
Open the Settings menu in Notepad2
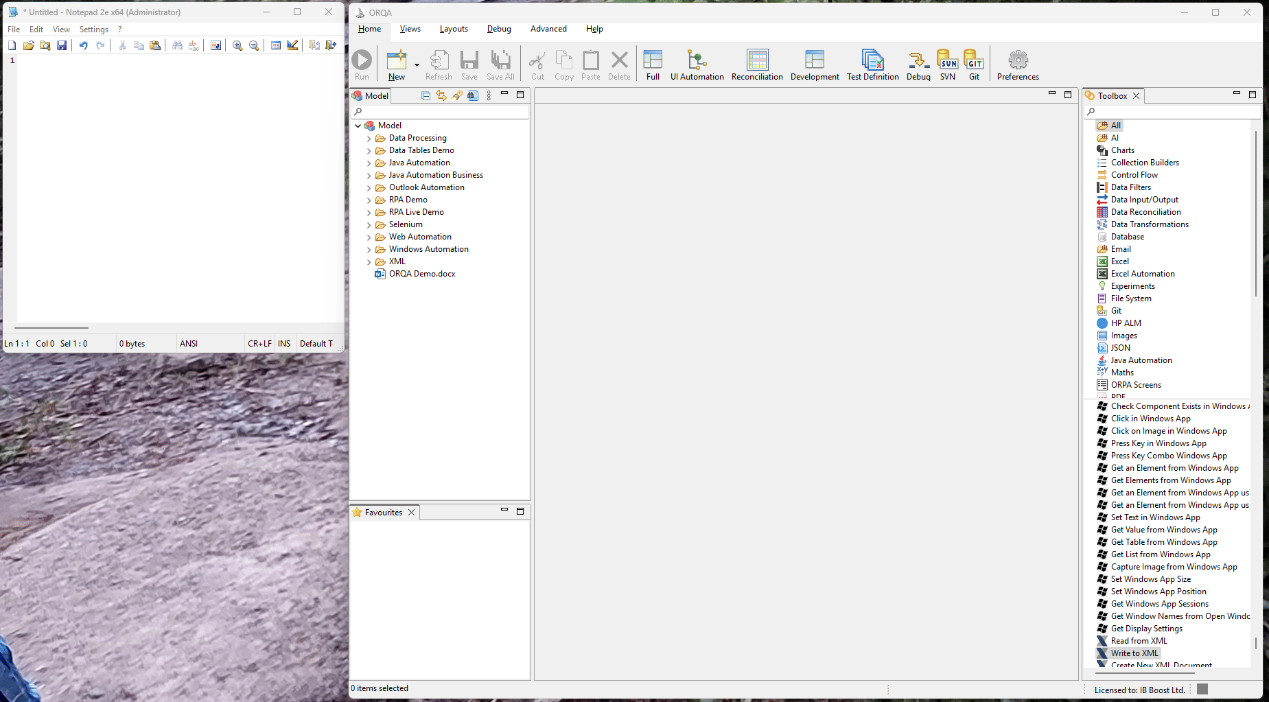click(x=94, y=30)
